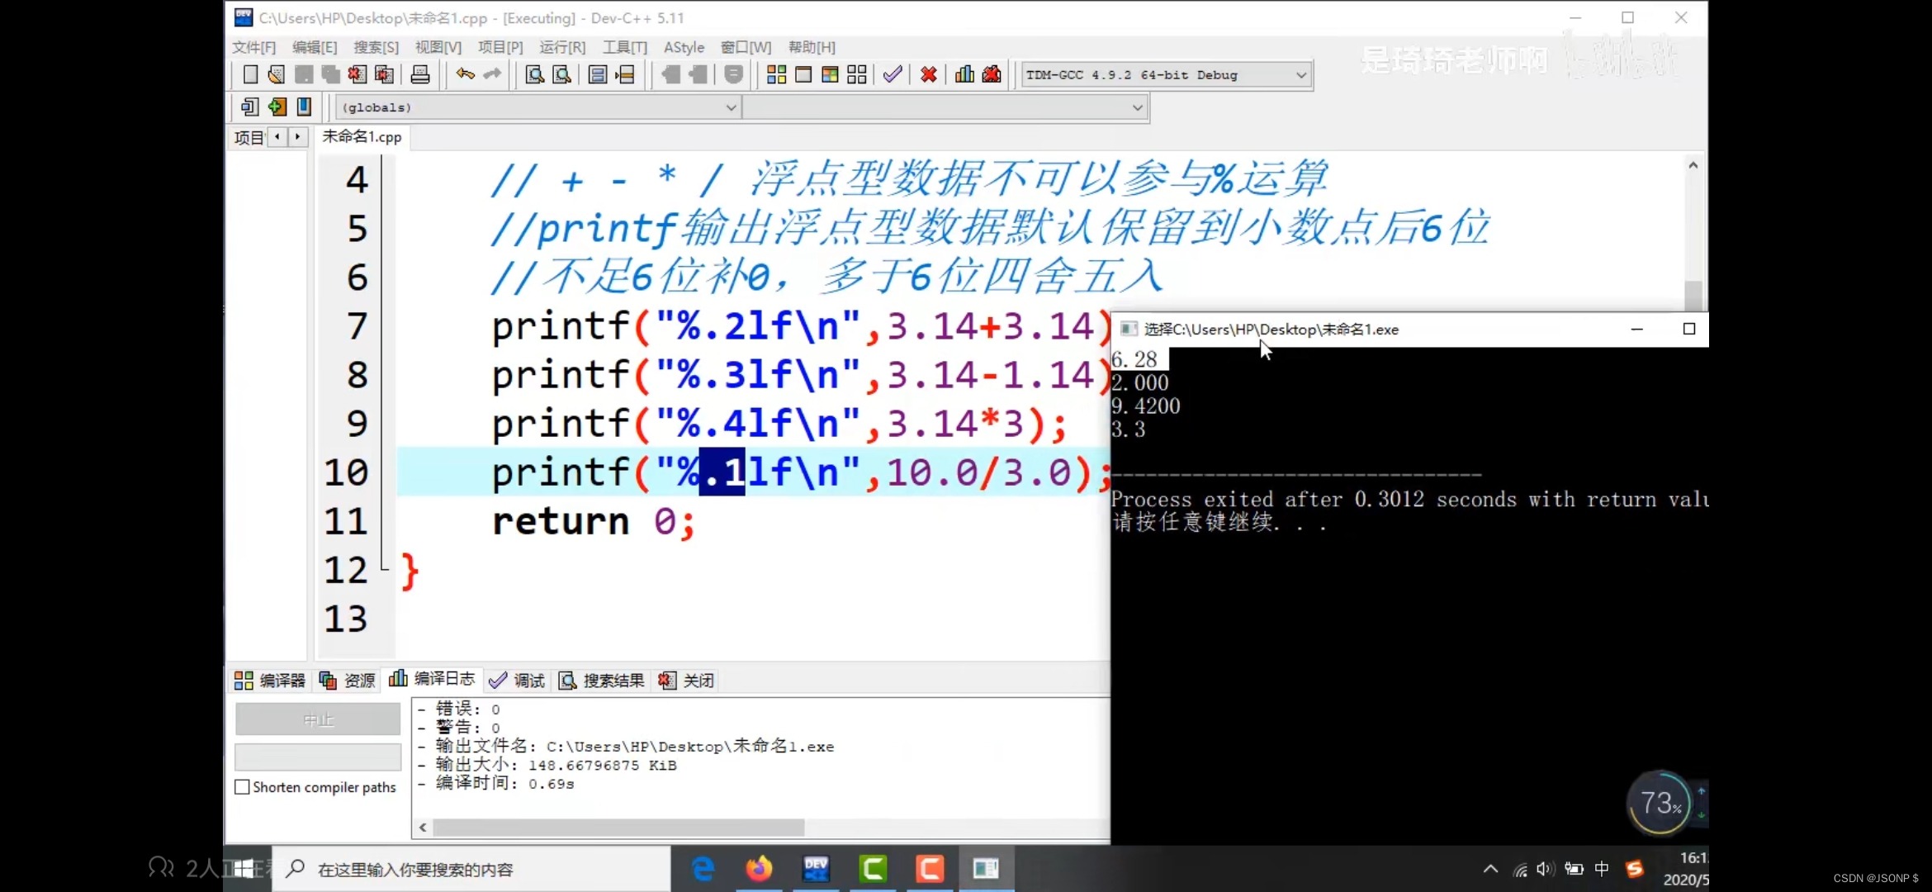Click the Find magnifier toolbar icon
This screenshot has width=1932, height=892.
(534, 75)
